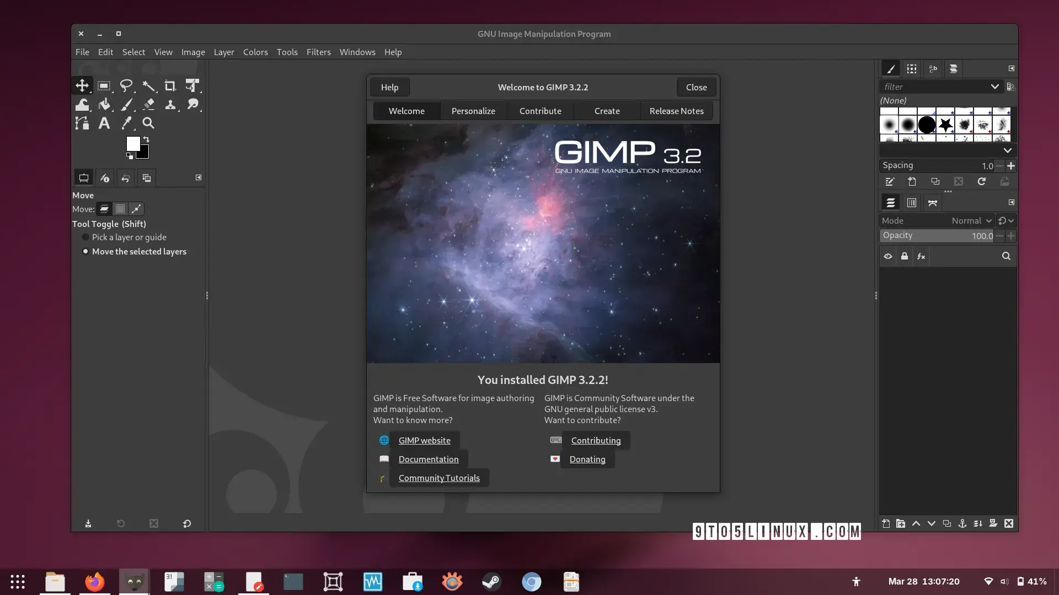Open the Filters menu
1059x595 pixels.
(x=318, y=52)
